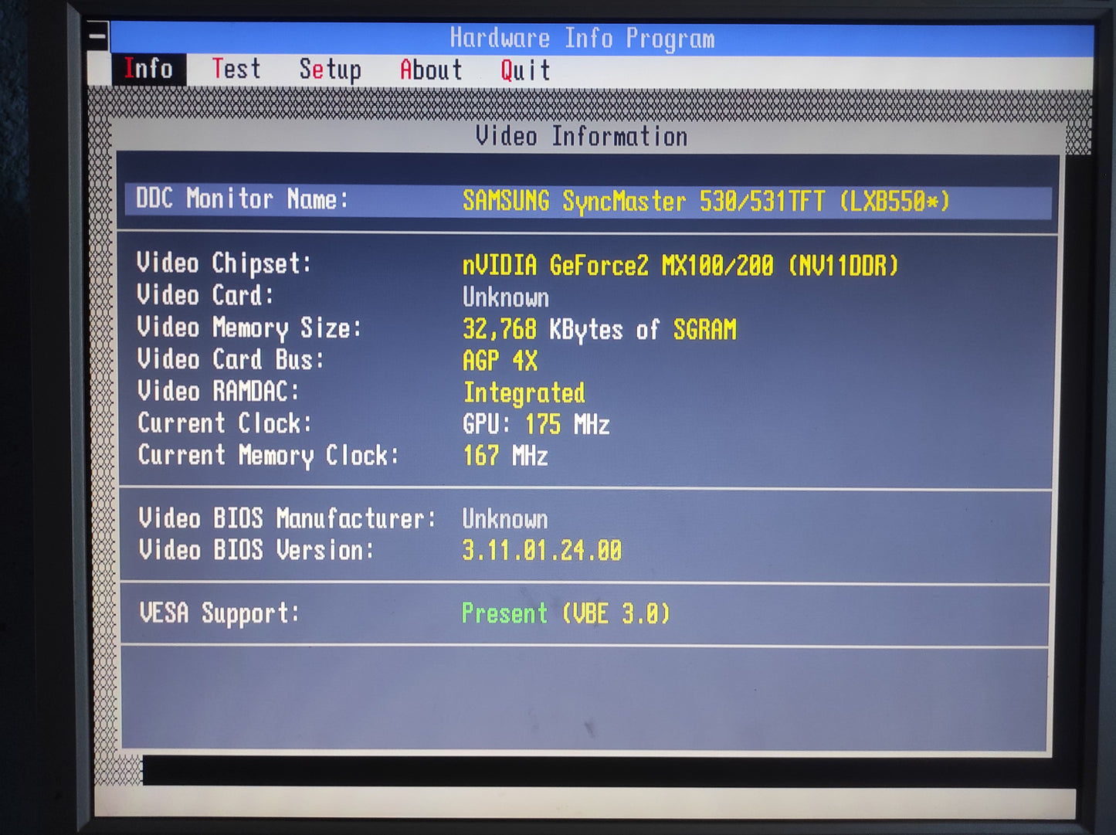This screenshot has height=835, width=1116.
Task: Click the Integrated RAMDAC value
Action: pos(524,393)
